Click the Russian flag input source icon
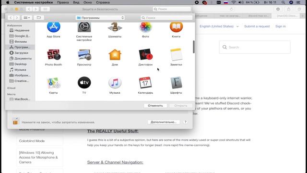Viewport: 307px width, 173px height. click(226, 2)
